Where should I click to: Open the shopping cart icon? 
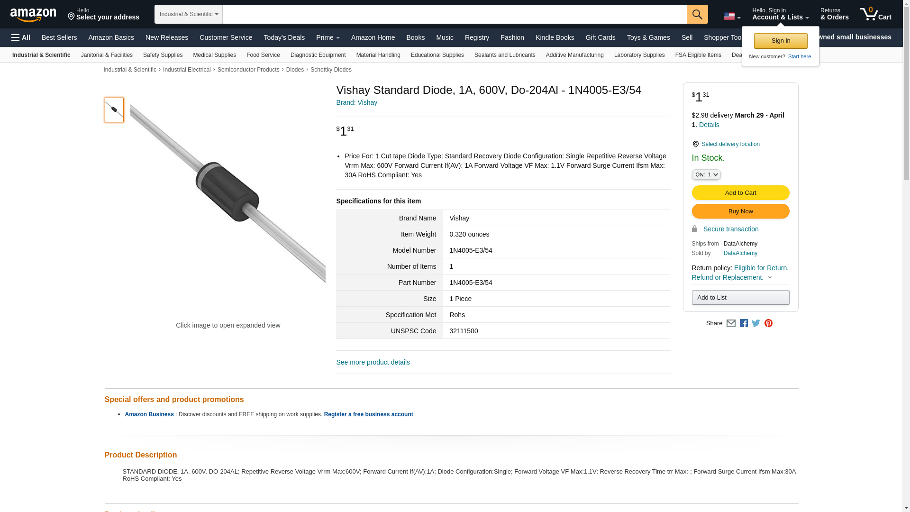[x=875, y=14]
